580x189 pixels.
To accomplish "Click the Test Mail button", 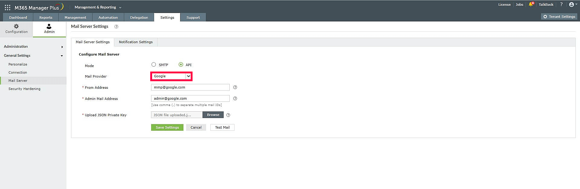I will (x=222, y=127).
